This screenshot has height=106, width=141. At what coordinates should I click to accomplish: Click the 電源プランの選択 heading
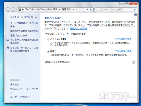point(53,18)
